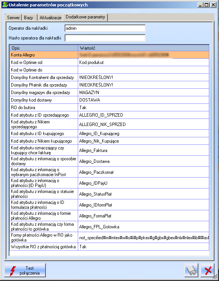Maximize the Ustalenie parametrów window
The width and height of the screenshot is (219, 281).
coord(207,5)
